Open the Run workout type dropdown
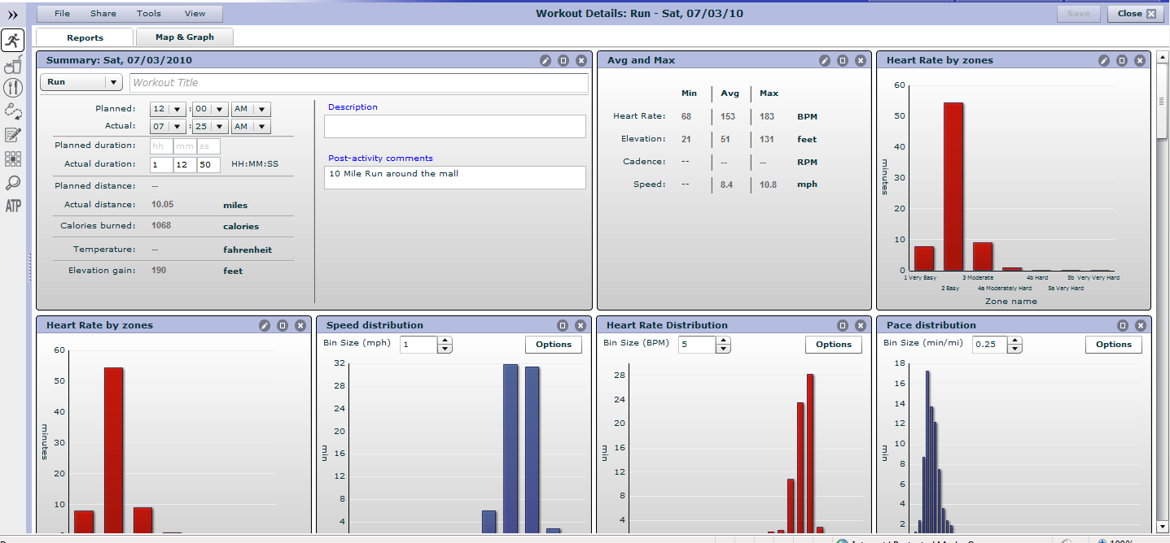1170x543 pixels. coord(81,82)
